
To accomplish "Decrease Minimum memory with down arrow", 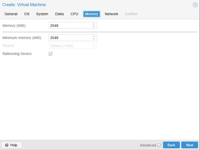I will 94,39.
